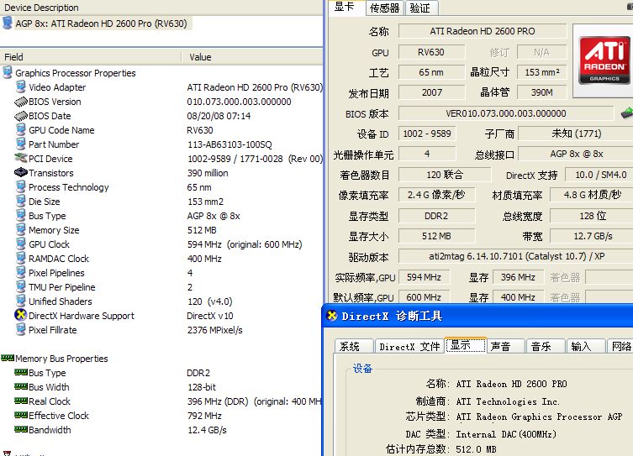This screenshot has width=633, height=456.
Task: Click the BIOS save icon beside BIOS version field
Action: 627,113
